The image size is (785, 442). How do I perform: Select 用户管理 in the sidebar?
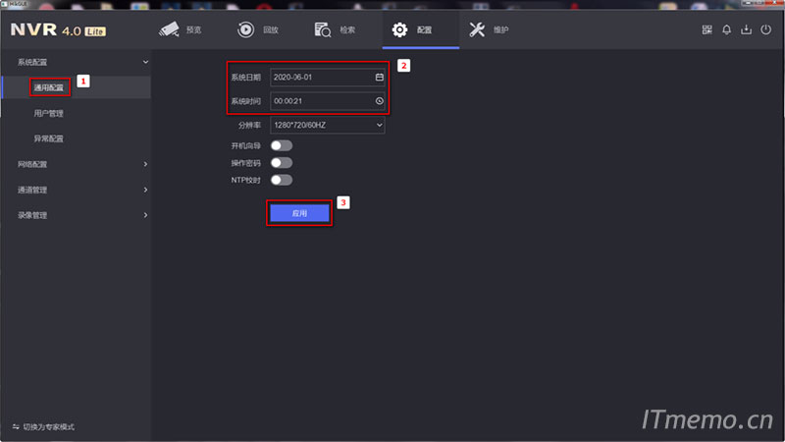tap(49, 114)
